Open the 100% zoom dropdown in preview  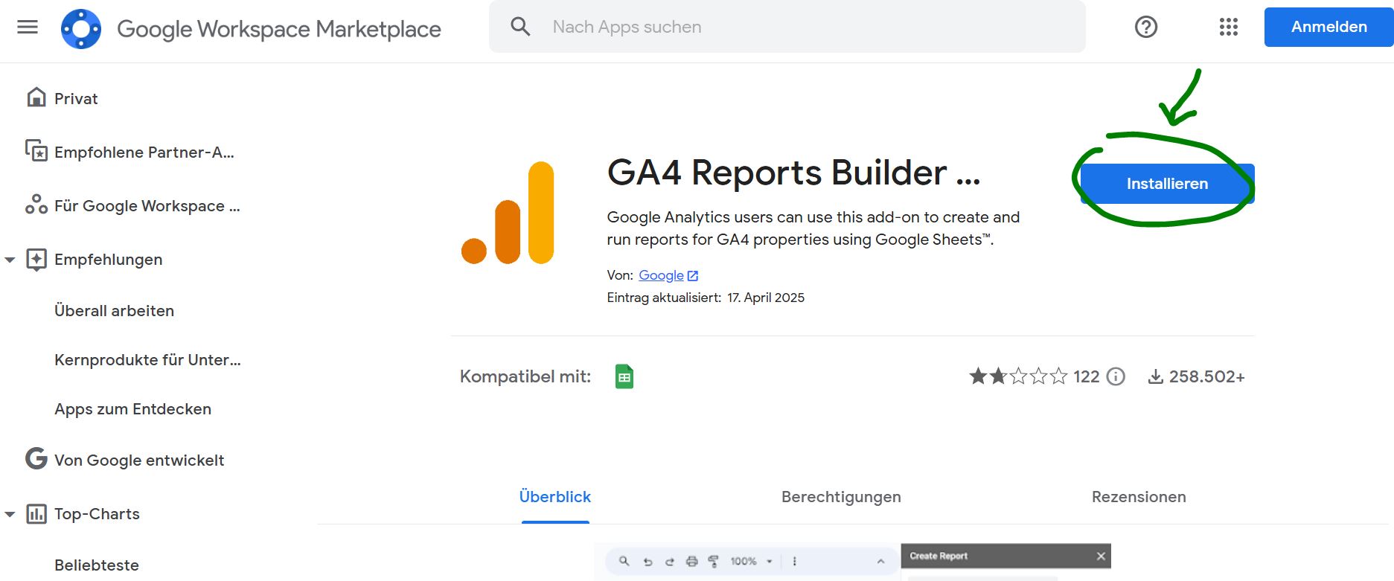752,562
